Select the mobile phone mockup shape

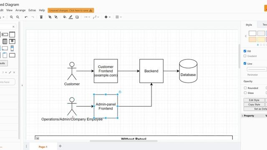(12, 48)
